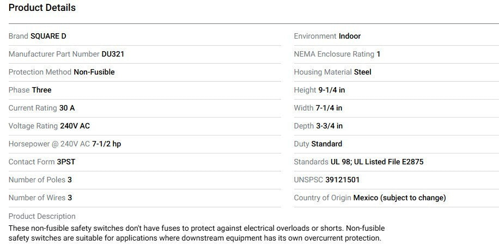Click the Product Description label

pos(42,216)
